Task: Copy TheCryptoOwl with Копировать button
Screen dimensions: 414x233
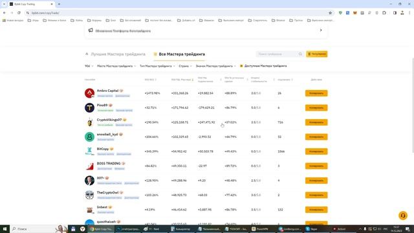Action: tap(316, 195)
